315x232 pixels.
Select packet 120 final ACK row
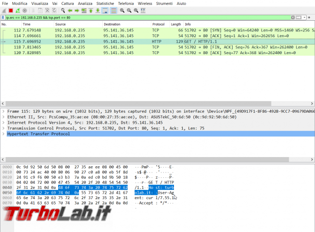(157, 53)
